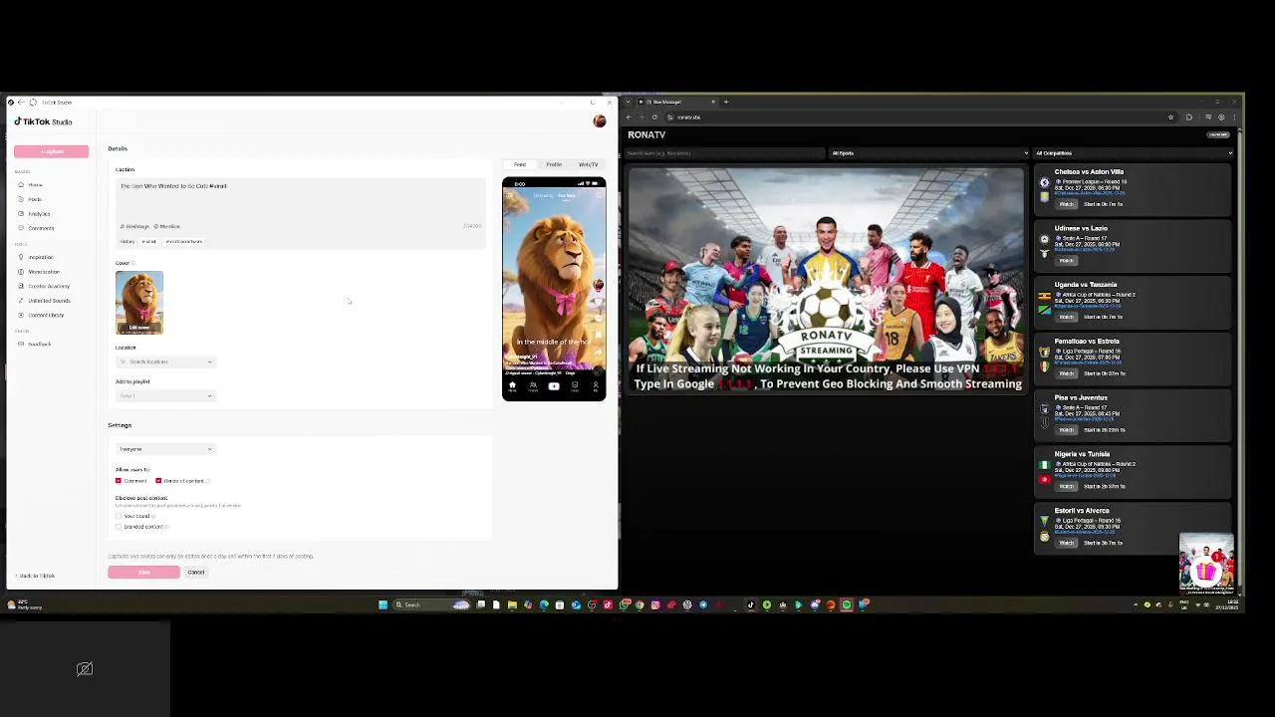
Task: Open the Everyone visibility dropdown
Action: [165, 449]
